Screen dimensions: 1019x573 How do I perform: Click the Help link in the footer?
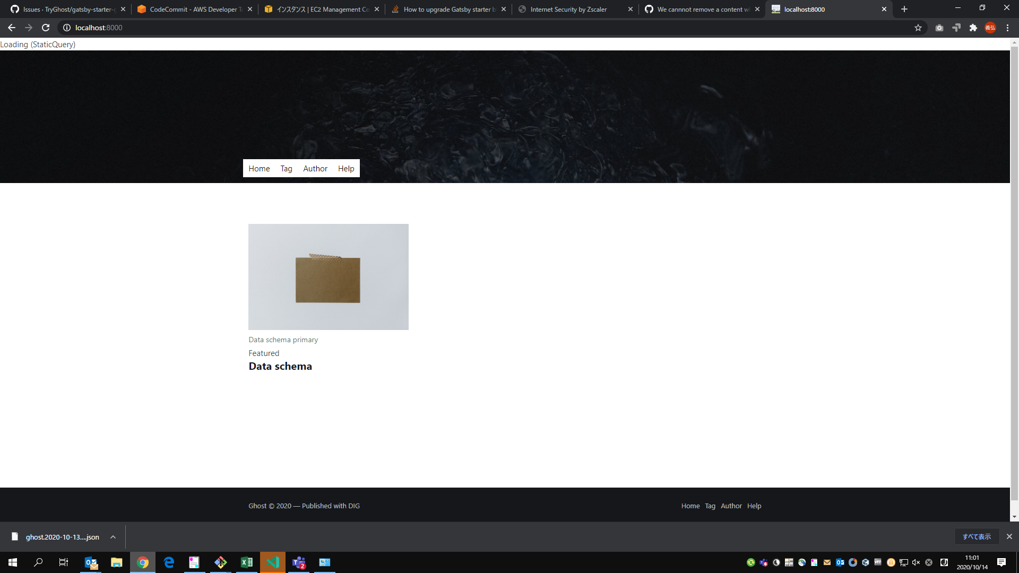pos(754,506)
